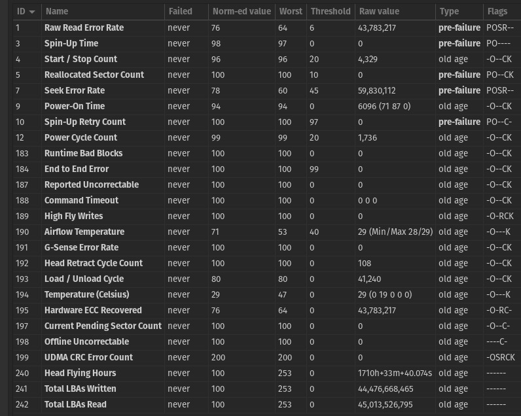The image size is (521, 416).
Task: Click the UDMA CRC Error Count row
Action: (88, 358)
